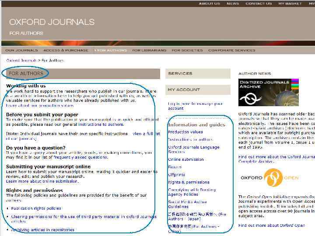Click Digitized Journals Archive banner image
Image resolution: width=315 pixels, height=236 pixels.
coord(268,92)
